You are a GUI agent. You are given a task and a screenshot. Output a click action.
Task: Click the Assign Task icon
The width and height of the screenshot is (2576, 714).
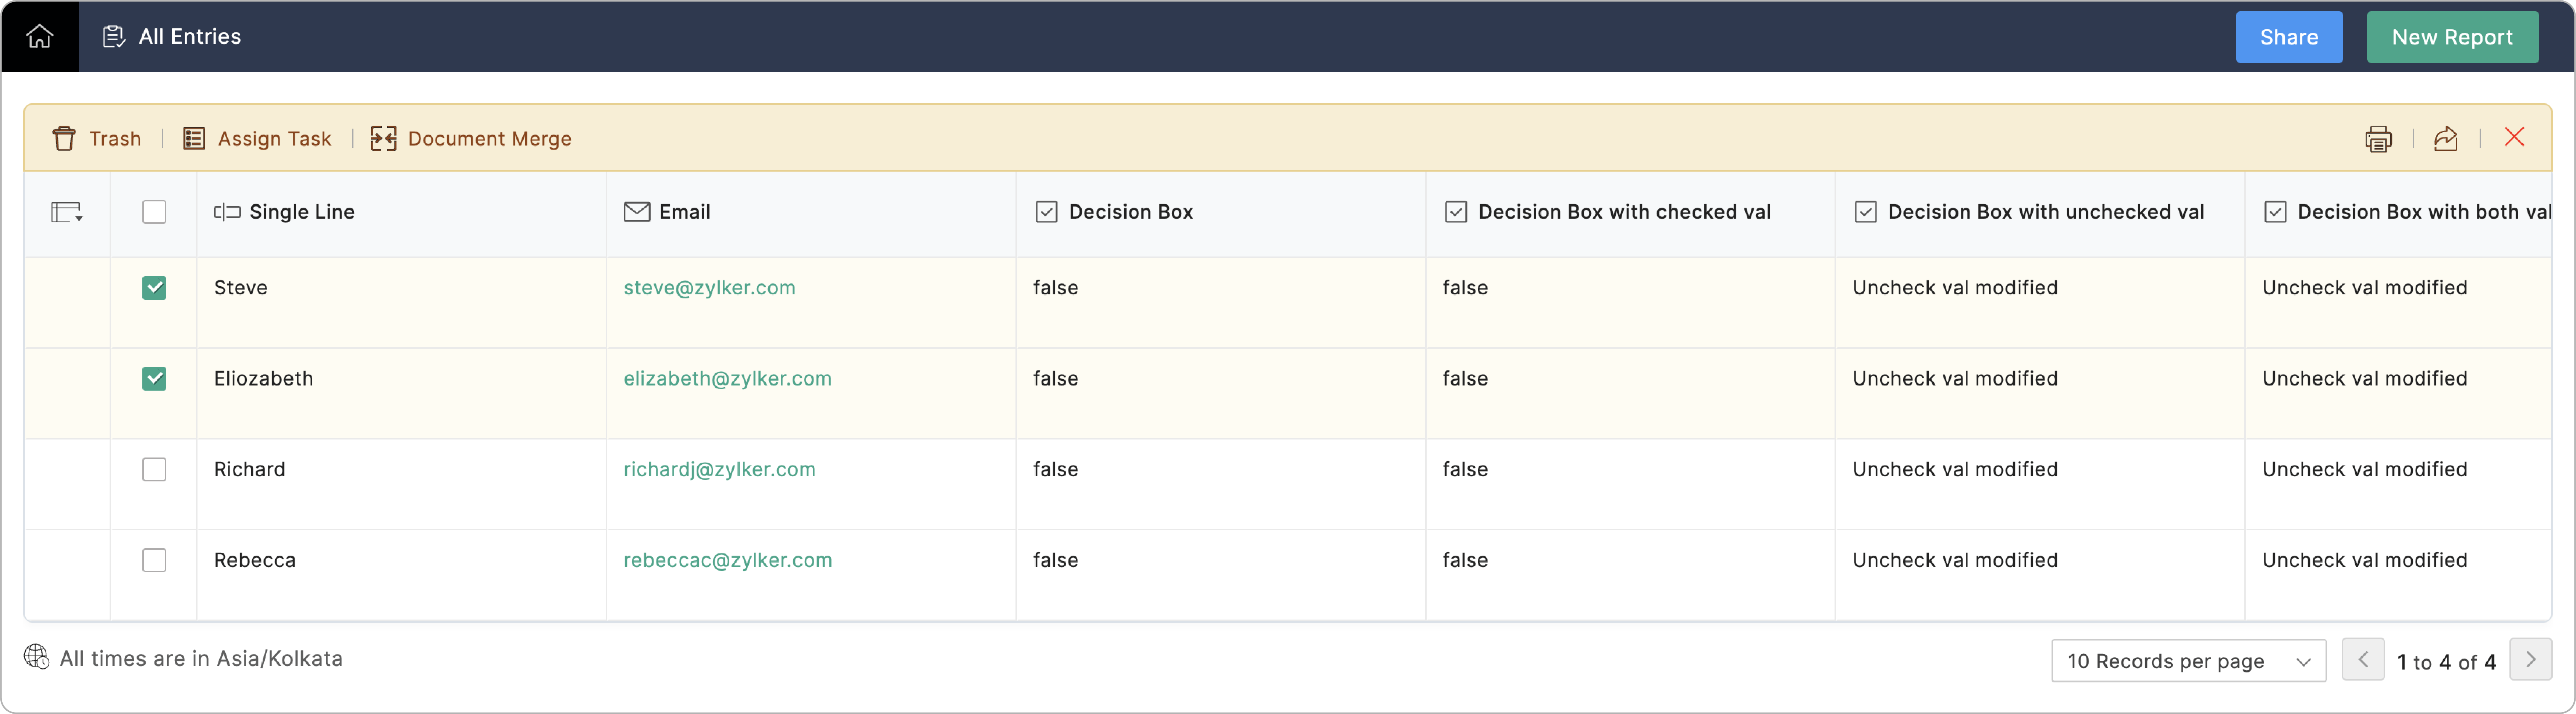(x=194, y=139)
